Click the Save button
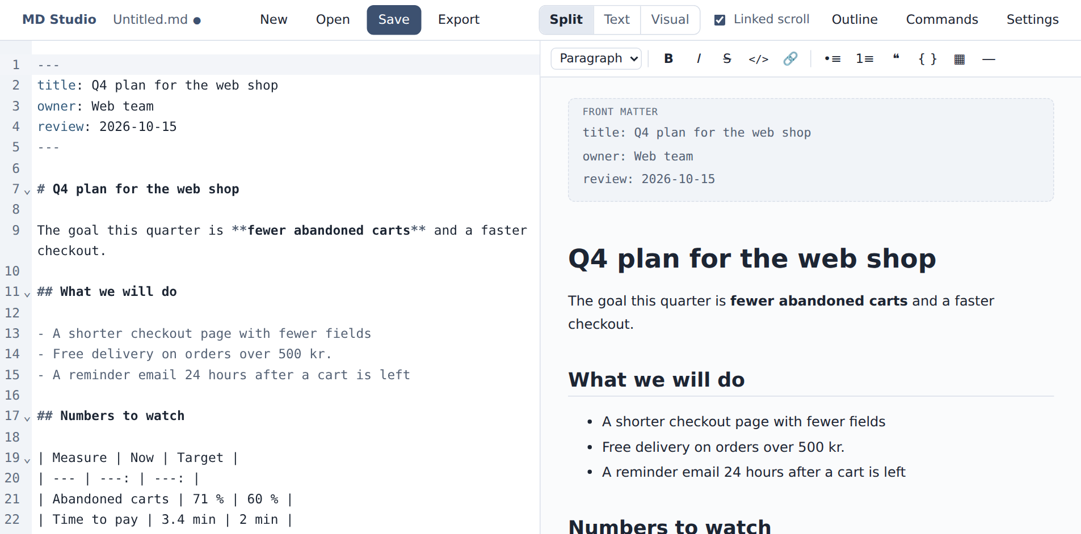The width and height of the screenshot is (1081, 534). 394,20
